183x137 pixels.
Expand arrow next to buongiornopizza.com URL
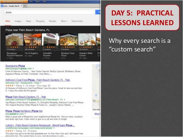click(33, 69)
